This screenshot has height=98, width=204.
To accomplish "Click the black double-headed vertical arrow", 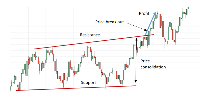I will (x=136, y=60).
